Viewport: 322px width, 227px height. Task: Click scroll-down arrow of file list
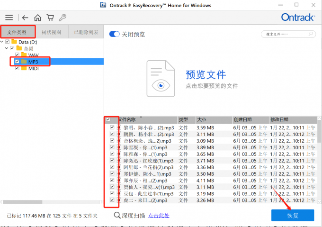point(319,201)
